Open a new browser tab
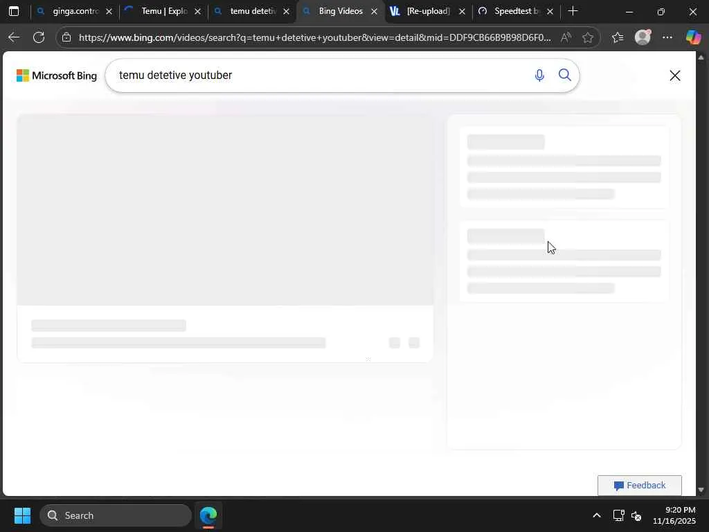Viewport: 709px width, 532px height. pos(573,11)
